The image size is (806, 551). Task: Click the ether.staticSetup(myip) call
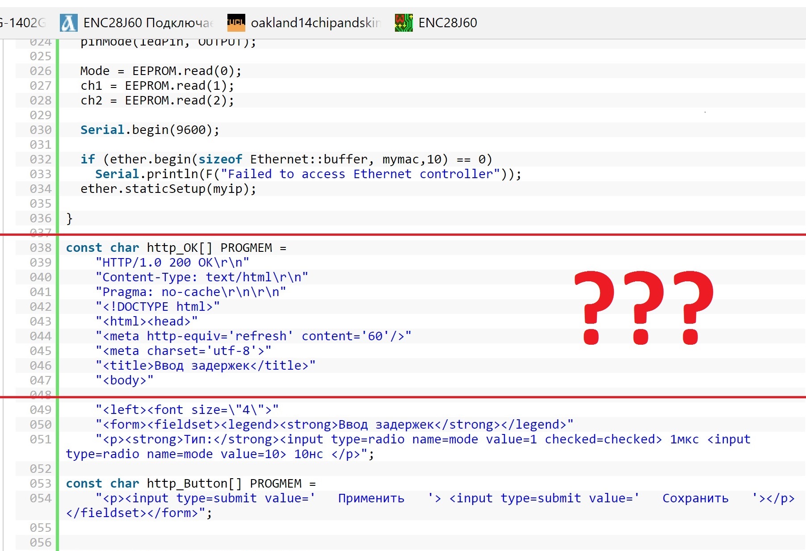tap(168, 189)
